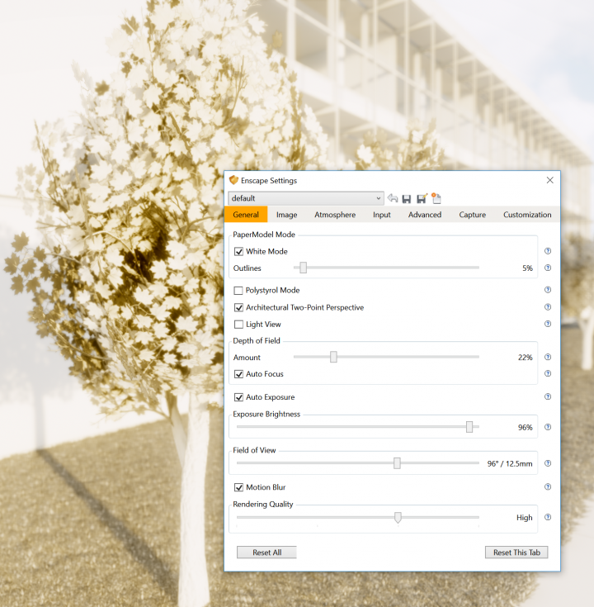Click the save preset floppy icon
The height and width of the screenshot is (607, 594).
tap(407, 198)
